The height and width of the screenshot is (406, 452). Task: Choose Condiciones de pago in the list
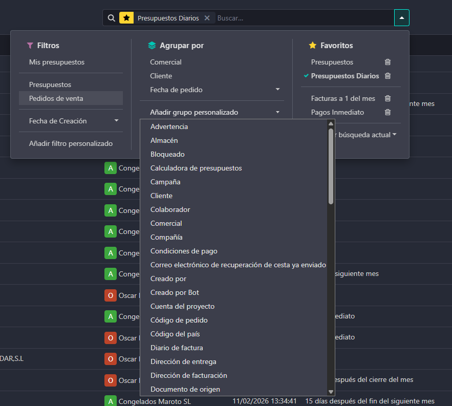coord(184,251)
